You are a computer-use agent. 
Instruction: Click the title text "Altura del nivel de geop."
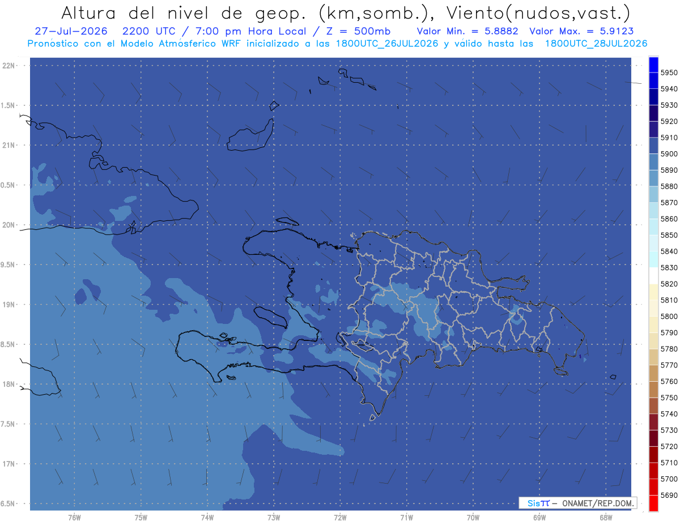(184, 12)
